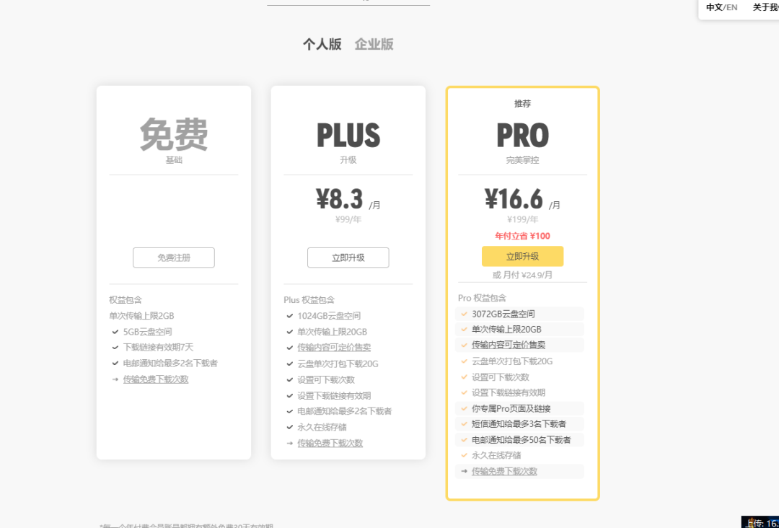Click arrow icon beside 传输免费下载次数 in PRO card
Image resolution: width=779 pixels, height=528 pixels.
464,471
